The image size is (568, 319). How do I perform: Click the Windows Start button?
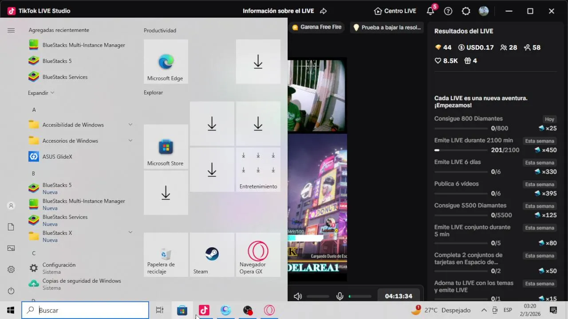click(x=11, y=310)
